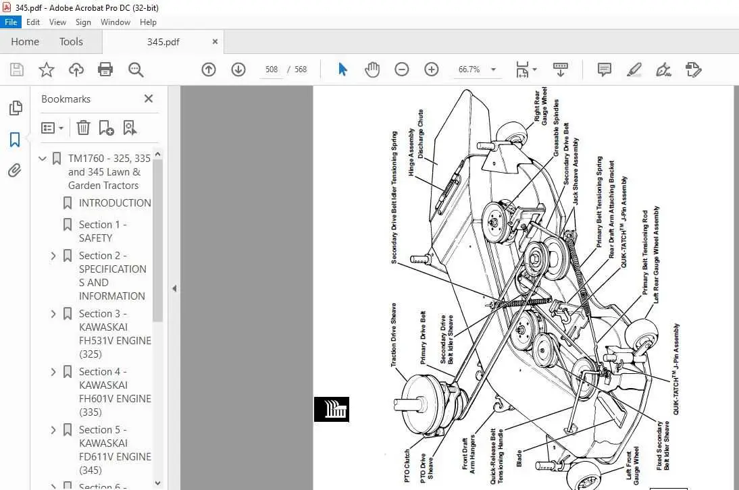Collapse the TM1760 bookmark tree
This screenshot has height=490, width=739.
(x=43, y=159)
